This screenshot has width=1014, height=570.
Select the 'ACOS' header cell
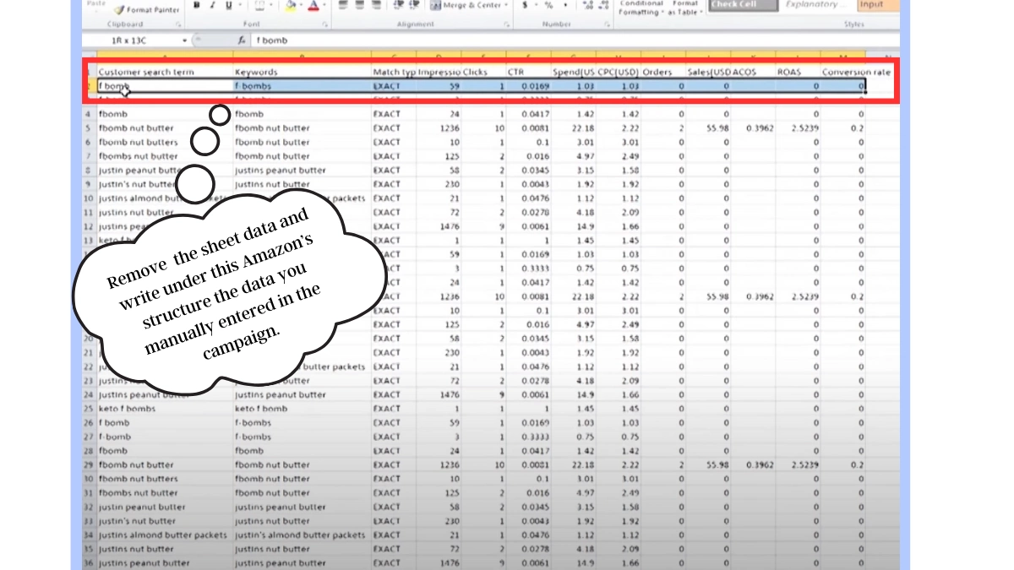tap(754, 73)
